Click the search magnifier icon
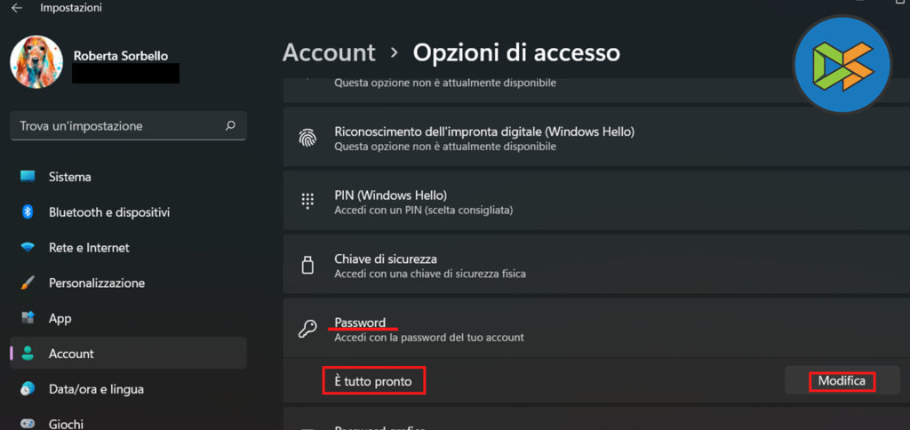This screenshot has width=910, height=430. click(x=230, y=126)
